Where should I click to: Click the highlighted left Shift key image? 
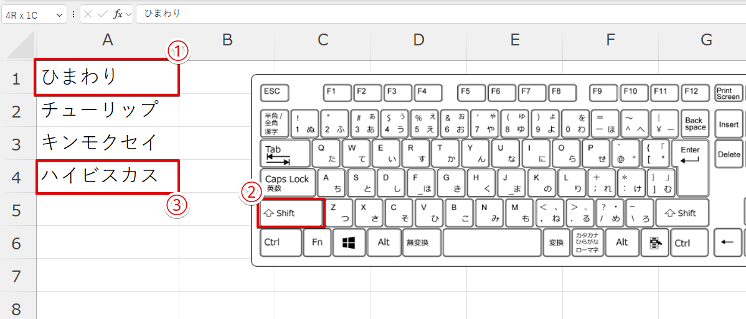point(291,213)
